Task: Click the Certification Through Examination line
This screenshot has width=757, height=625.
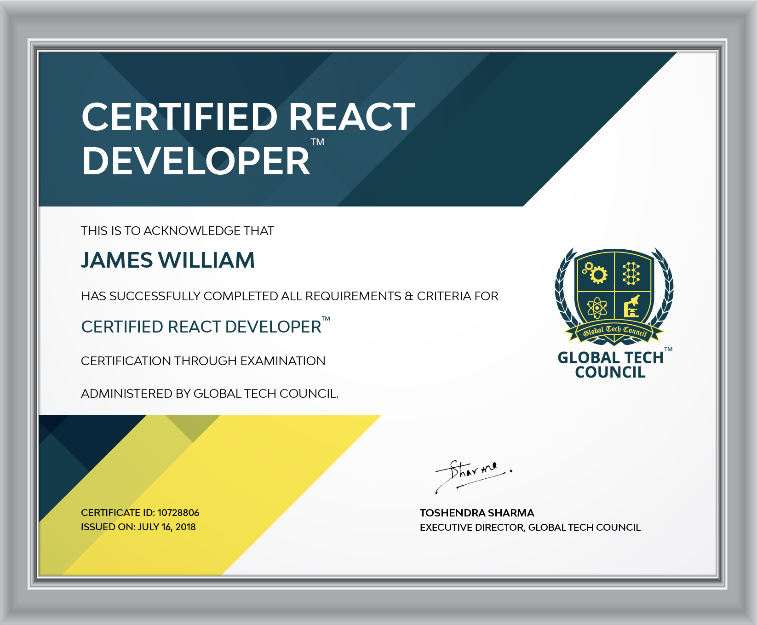Action: point(203,361)
